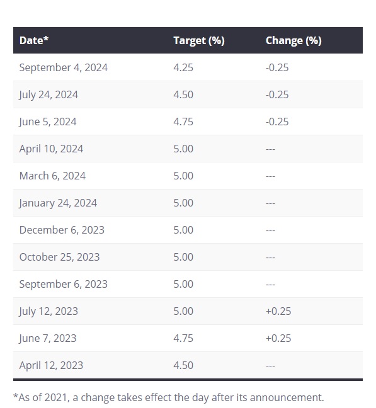Select the April 10, 2024 date
The height and width of the screenshot is (408, 376).
51,149
